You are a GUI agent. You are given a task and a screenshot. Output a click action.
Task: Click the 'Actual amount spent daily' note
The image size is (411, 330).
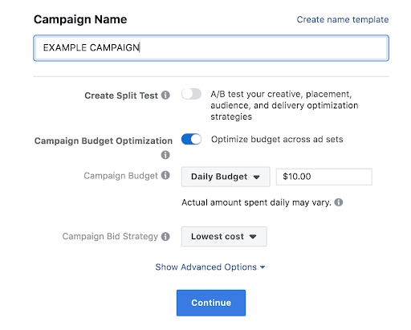tap(256, 202)
